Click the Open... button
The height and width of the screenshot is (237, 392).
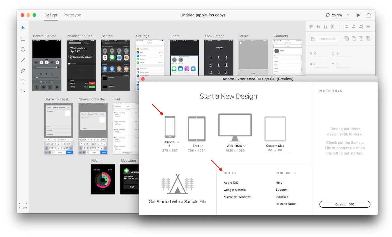pos(345,204)
